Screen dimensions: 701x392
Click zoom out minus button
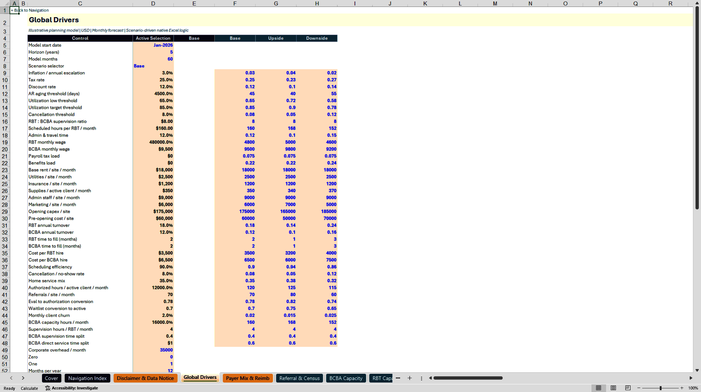click(639, 388)
